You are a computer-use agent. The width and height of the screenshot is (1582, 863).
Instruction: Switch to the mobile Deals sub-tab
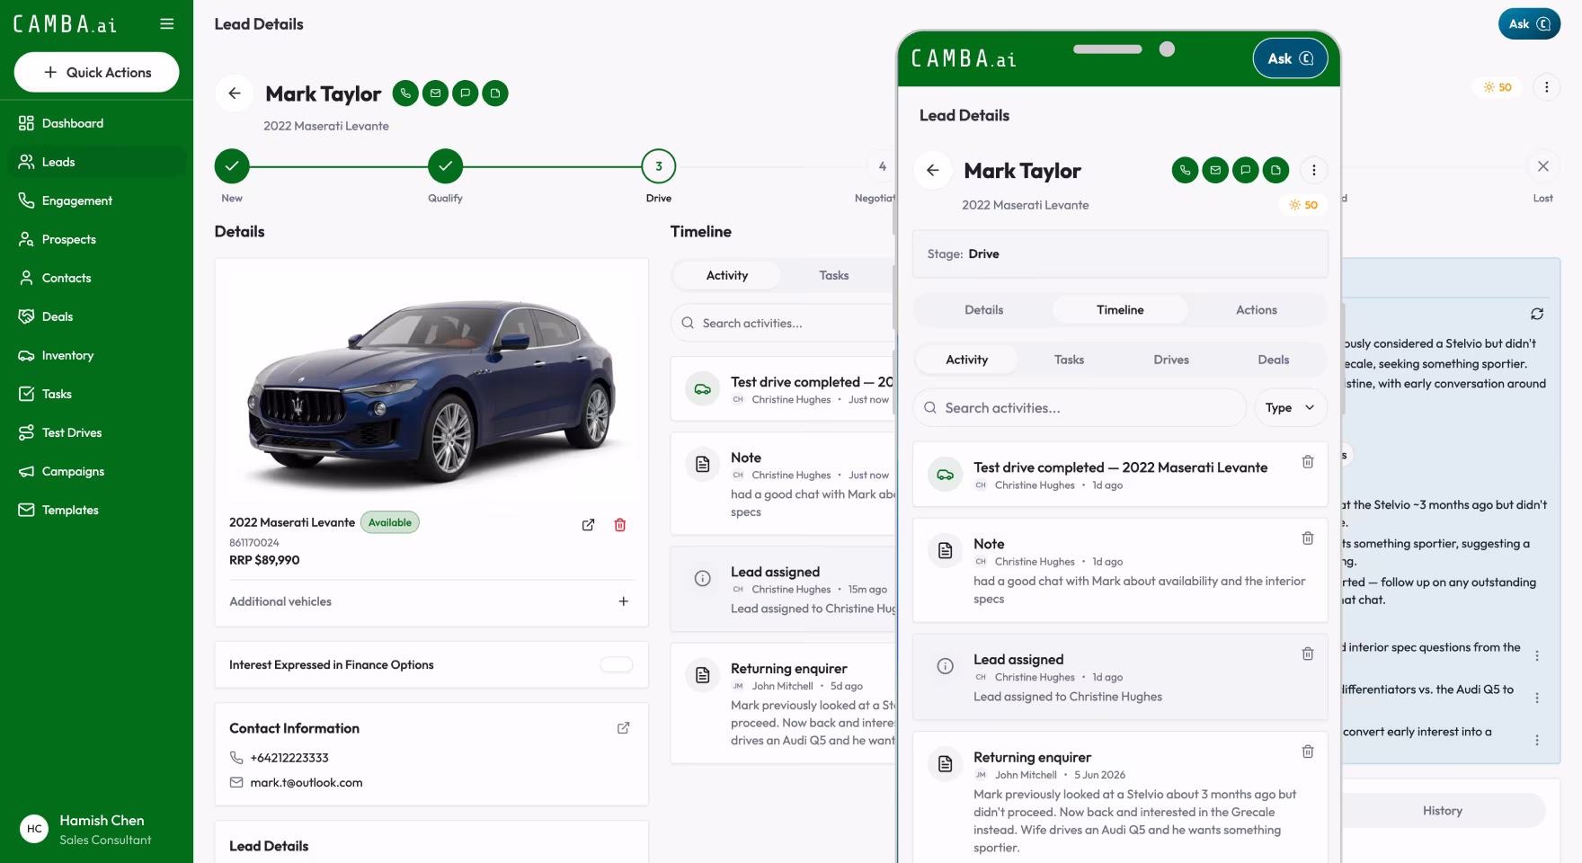1273,360
